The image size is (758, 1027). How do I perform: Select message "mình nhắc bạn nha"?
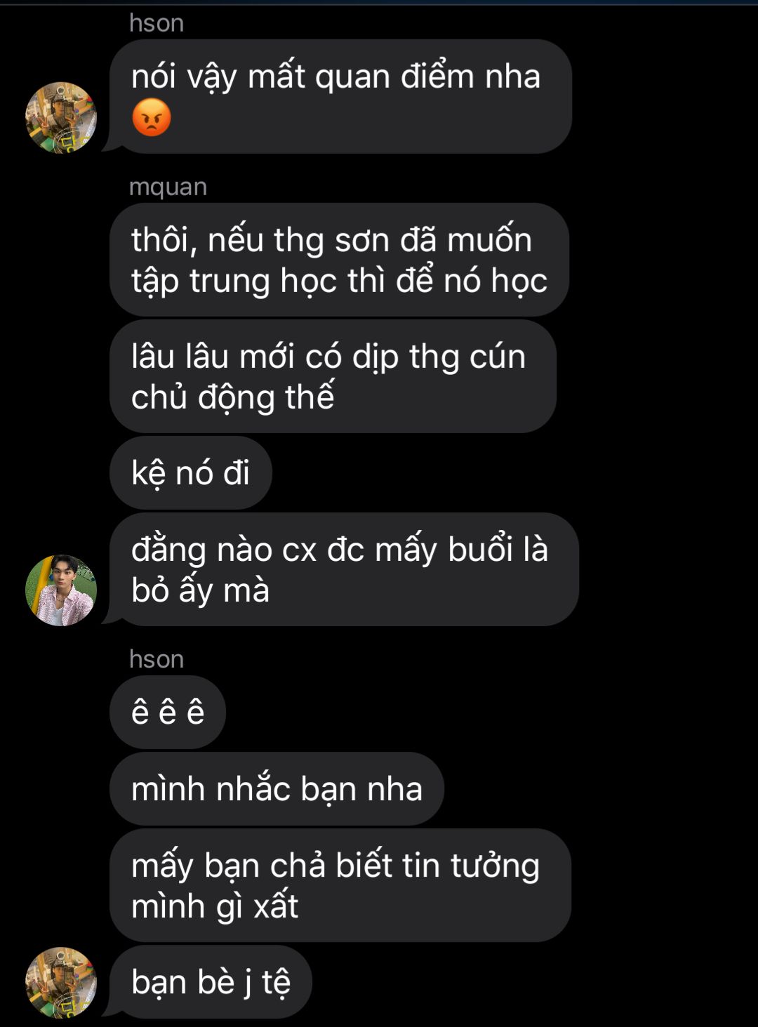point(277,788)
